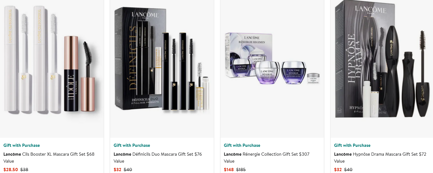Click Gift with Purchase label on Rénergie Collection

242,145
